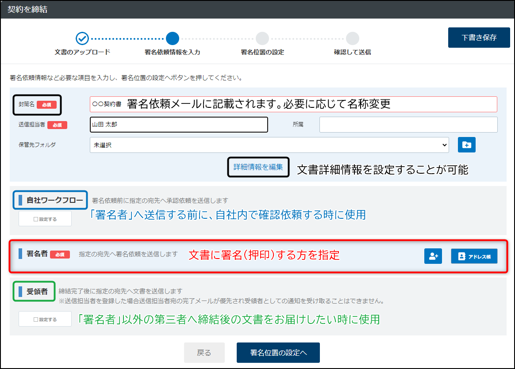Expand the 保管先フォルダ dropdown

coord(269,145)
